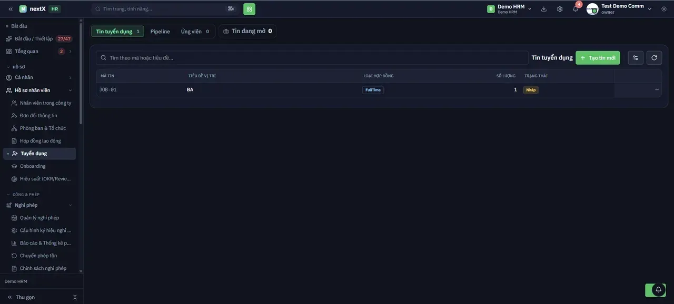Click the keyboard shortcut icon in global search

(x=231, y=8)
